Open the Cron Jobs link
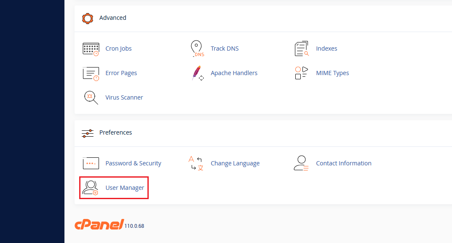Image resolution: width=452 pixels, height=243 pixels. pos(118,49)
